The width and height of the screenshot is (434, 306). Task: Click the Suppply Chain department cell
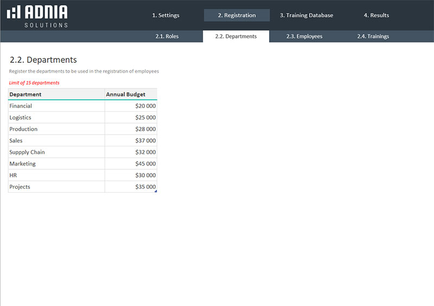(x=56, y=152)
